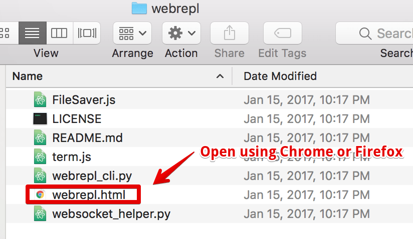
Task: Click the Edit Tags button
Action: click(283, 33)
